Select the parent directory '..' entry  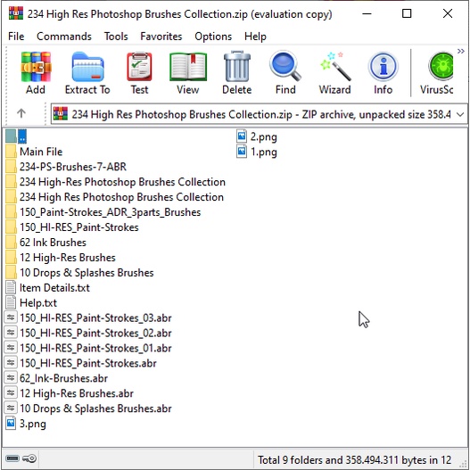16,136
